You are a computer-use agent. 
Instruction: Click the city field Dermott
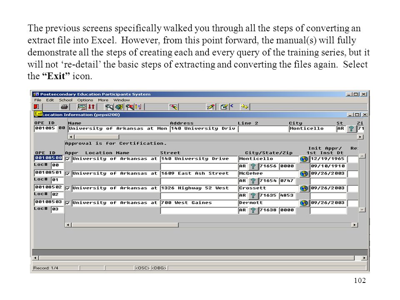coord(269,203)
